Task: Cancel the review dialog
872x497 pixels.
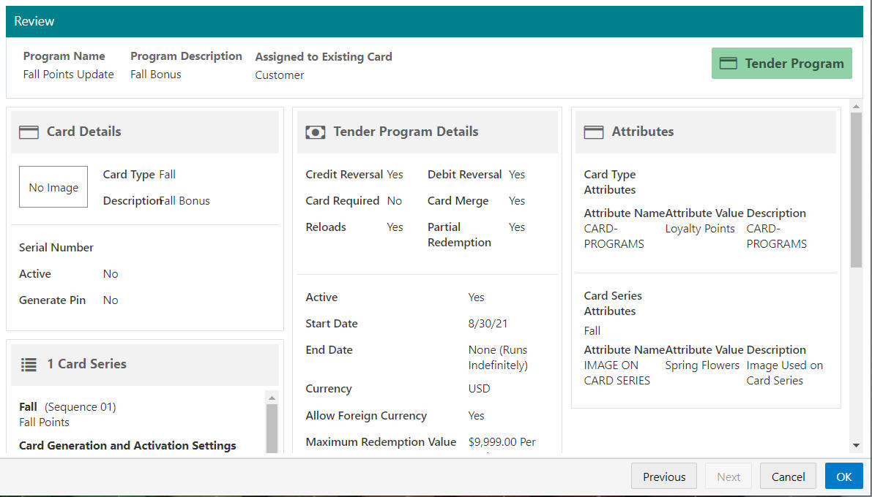Action: pyautogui.click(x=788, y=477)
